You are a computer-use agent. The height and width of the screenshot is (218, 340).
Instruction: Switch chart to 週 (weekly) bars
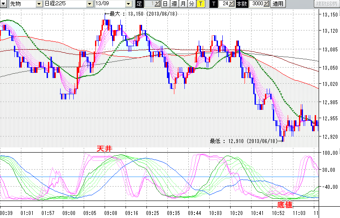174,4
